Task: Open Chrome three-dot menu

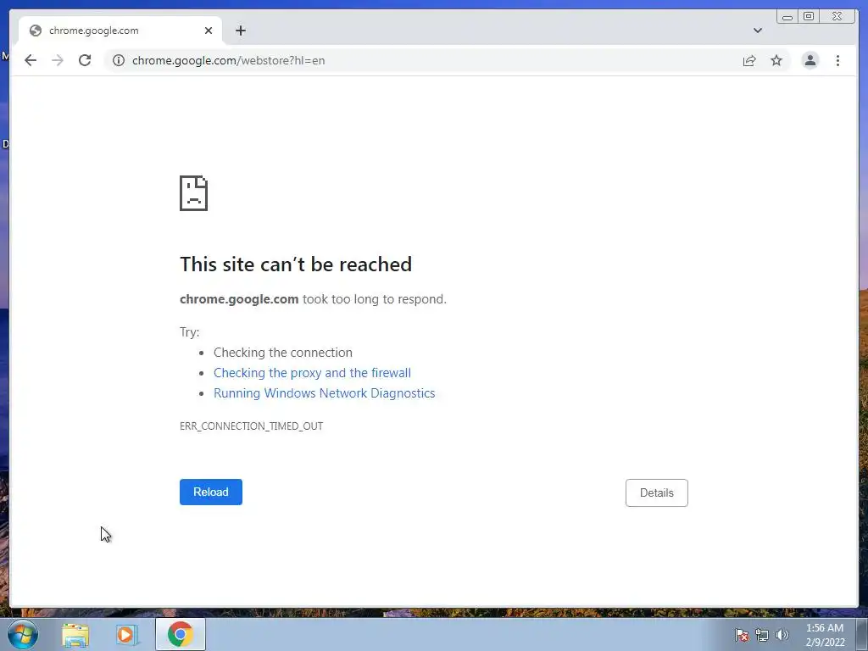Action: tap(837, 60)
